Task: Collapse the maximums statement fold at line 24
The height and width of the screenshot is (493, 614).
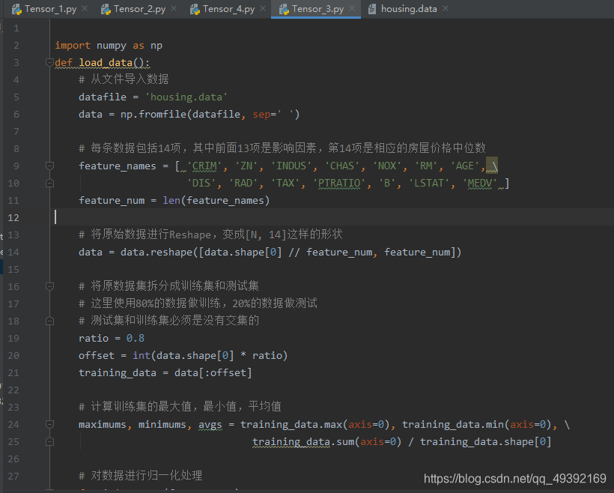Action: click(x=49, y=424)
